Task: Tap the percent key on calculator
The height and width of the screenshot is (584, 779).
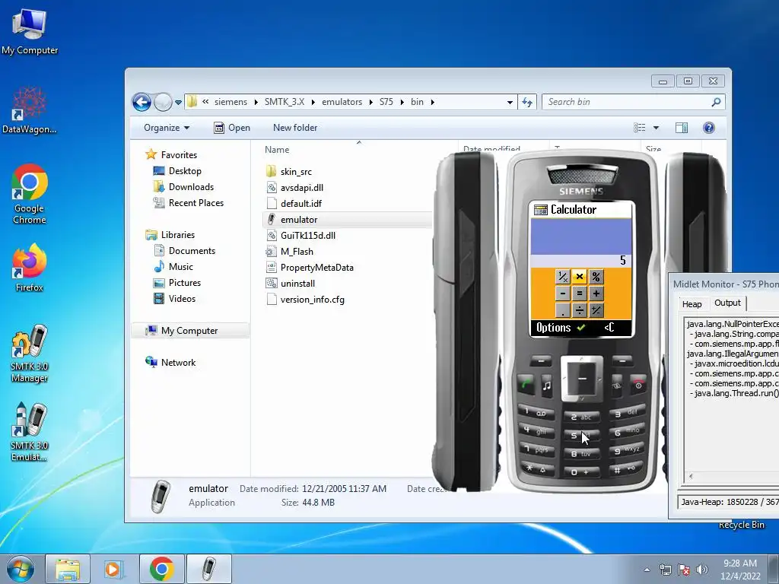Action: coord(596,276)
